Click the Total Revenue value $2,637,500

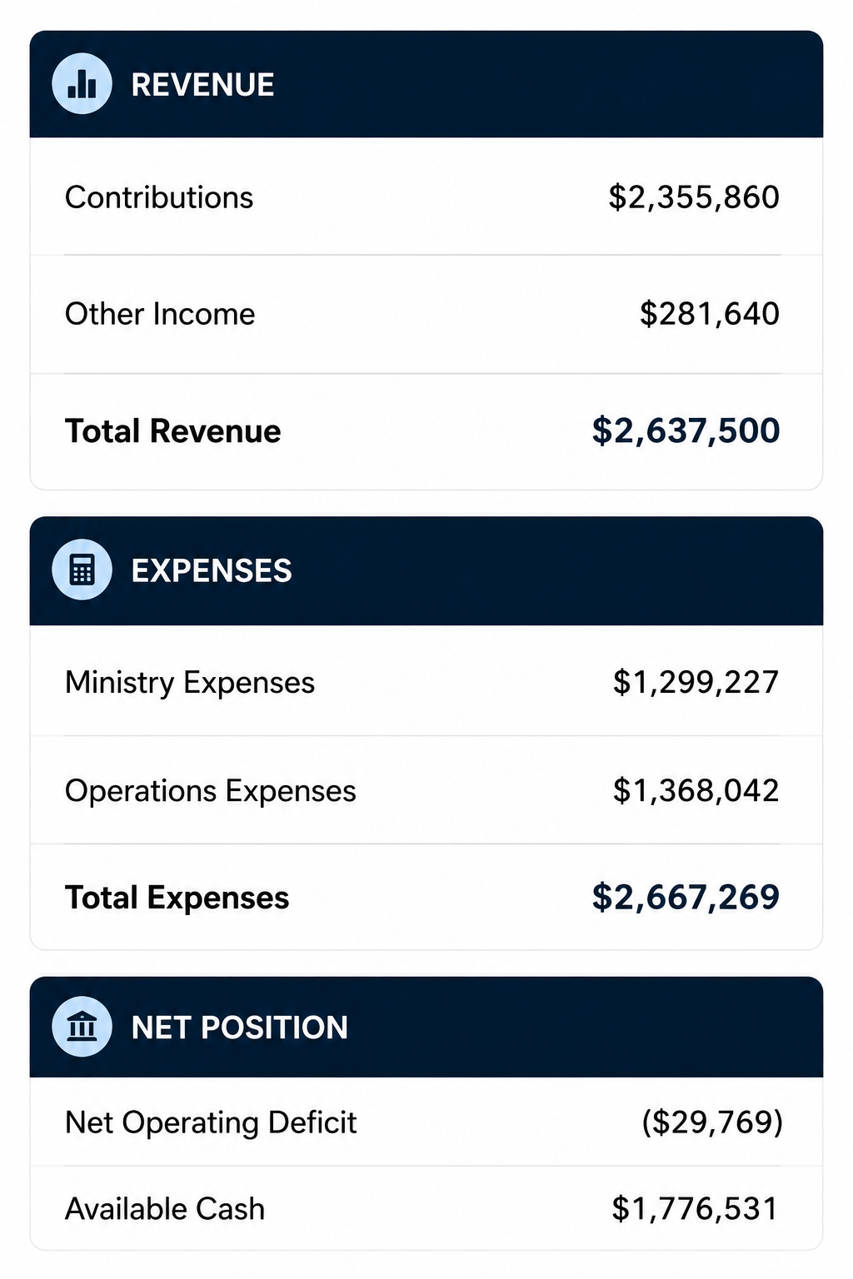point(686,431)
